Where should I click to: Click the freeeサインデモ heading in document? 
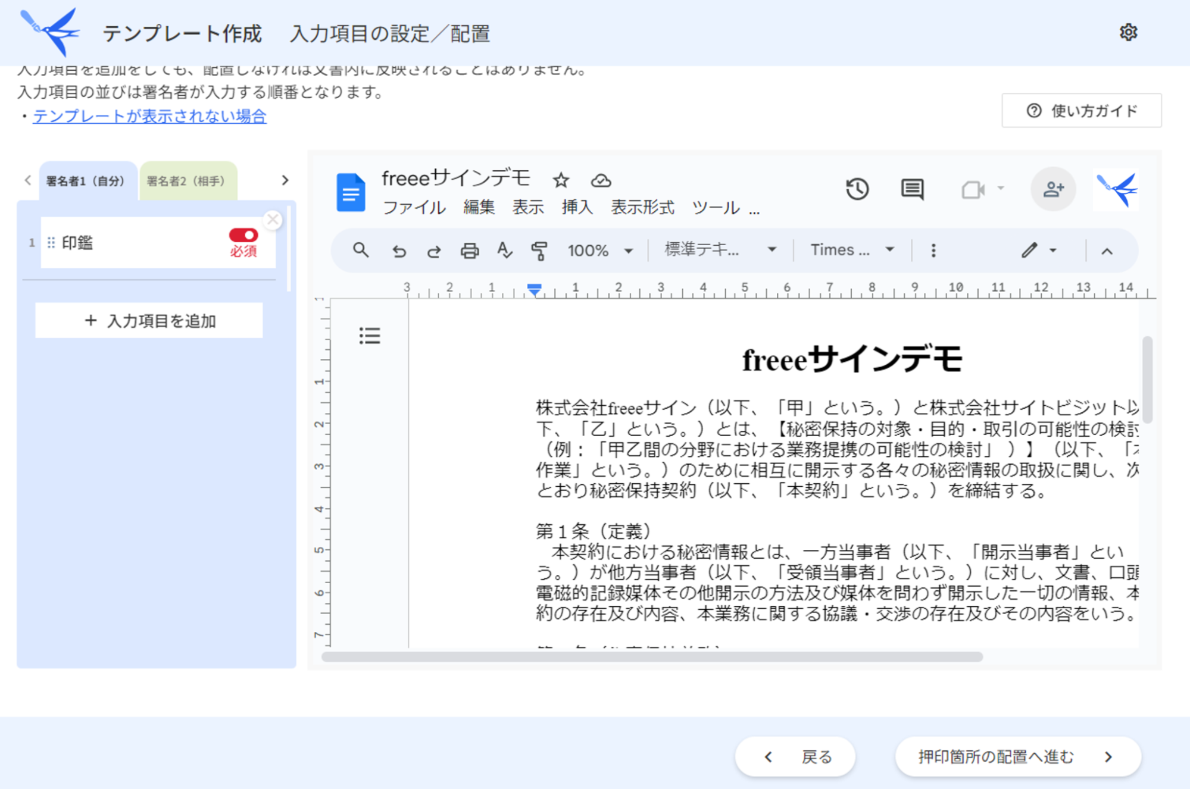tap(852, 359)
